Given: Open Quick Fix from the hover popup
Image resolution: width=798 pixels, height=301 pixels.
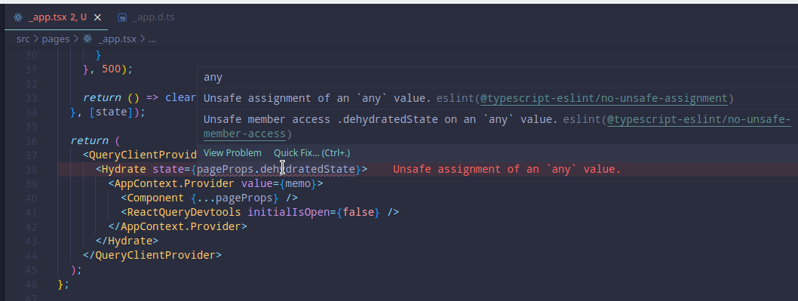Looking at the screenshot, I should coord(312,153).
